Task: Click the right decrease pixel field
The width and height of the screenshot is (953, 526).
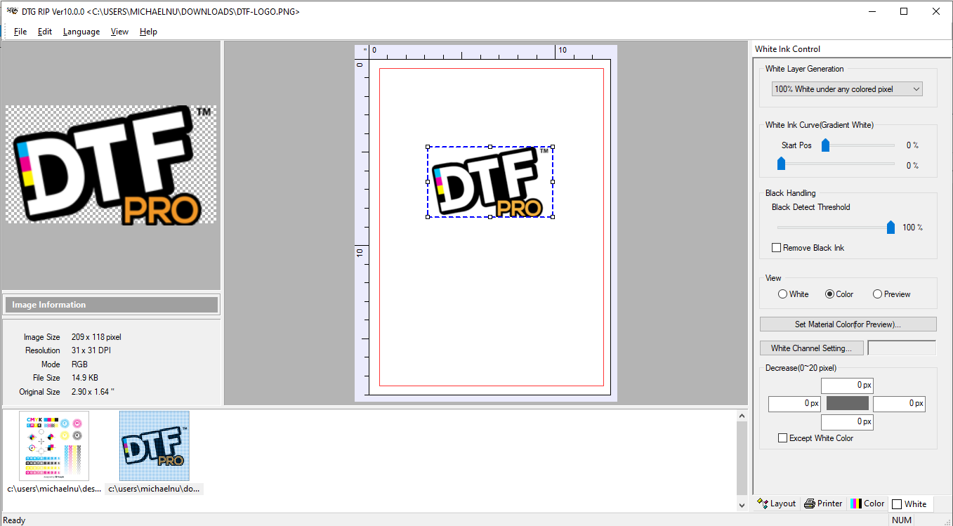Action: click(899, 404)
